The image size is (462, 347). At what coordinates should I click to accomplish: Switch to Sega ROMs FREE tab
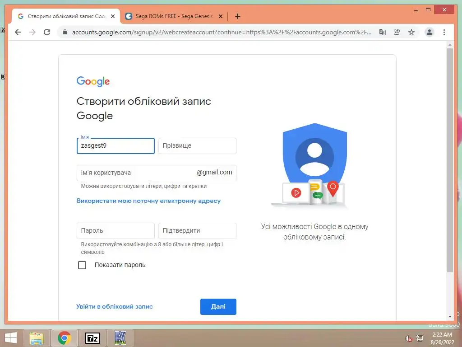[x=174, y=16]
